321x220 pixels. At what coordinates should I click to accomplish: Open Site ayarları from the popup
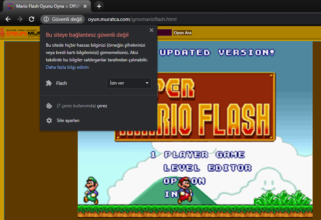click(x=68, y=120)
